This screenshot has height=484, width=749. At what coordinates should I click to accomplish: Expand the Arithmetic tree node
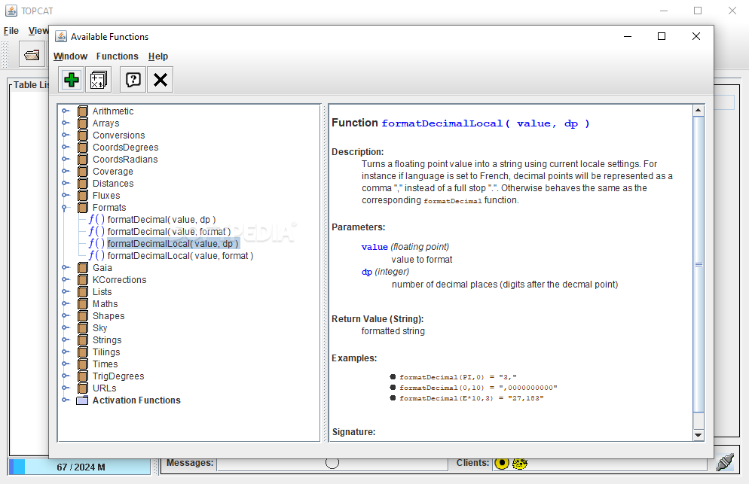click(x=66, y=111)
